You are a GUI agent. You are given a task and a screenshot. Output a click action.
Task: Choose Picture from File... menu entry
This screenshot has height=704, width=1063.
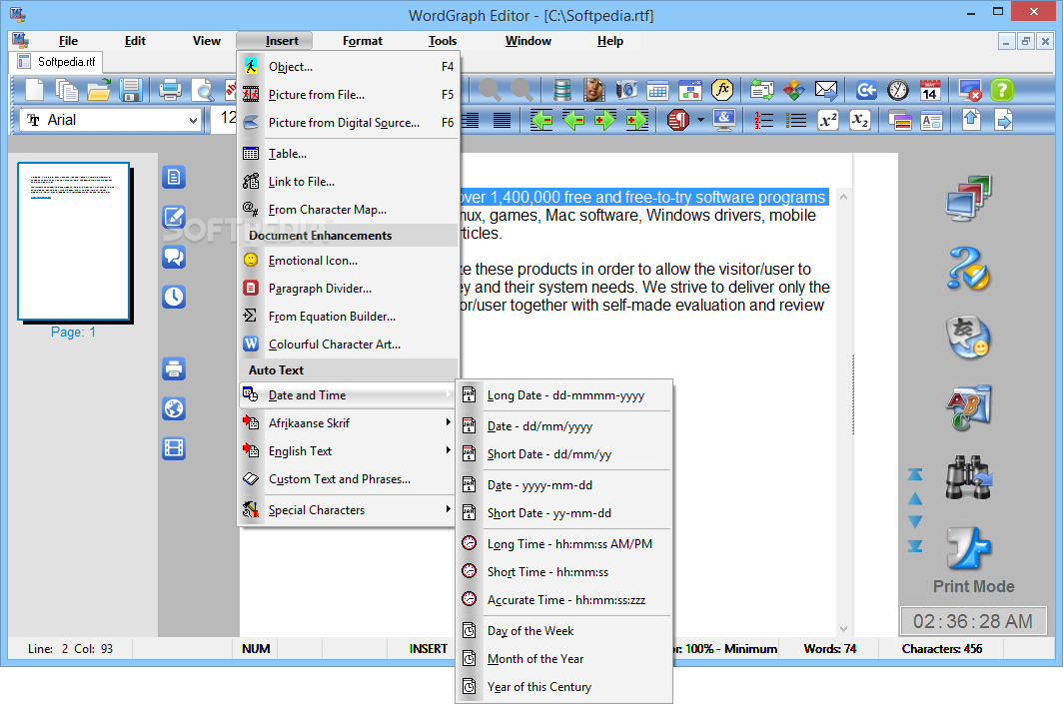pos(349,94)
